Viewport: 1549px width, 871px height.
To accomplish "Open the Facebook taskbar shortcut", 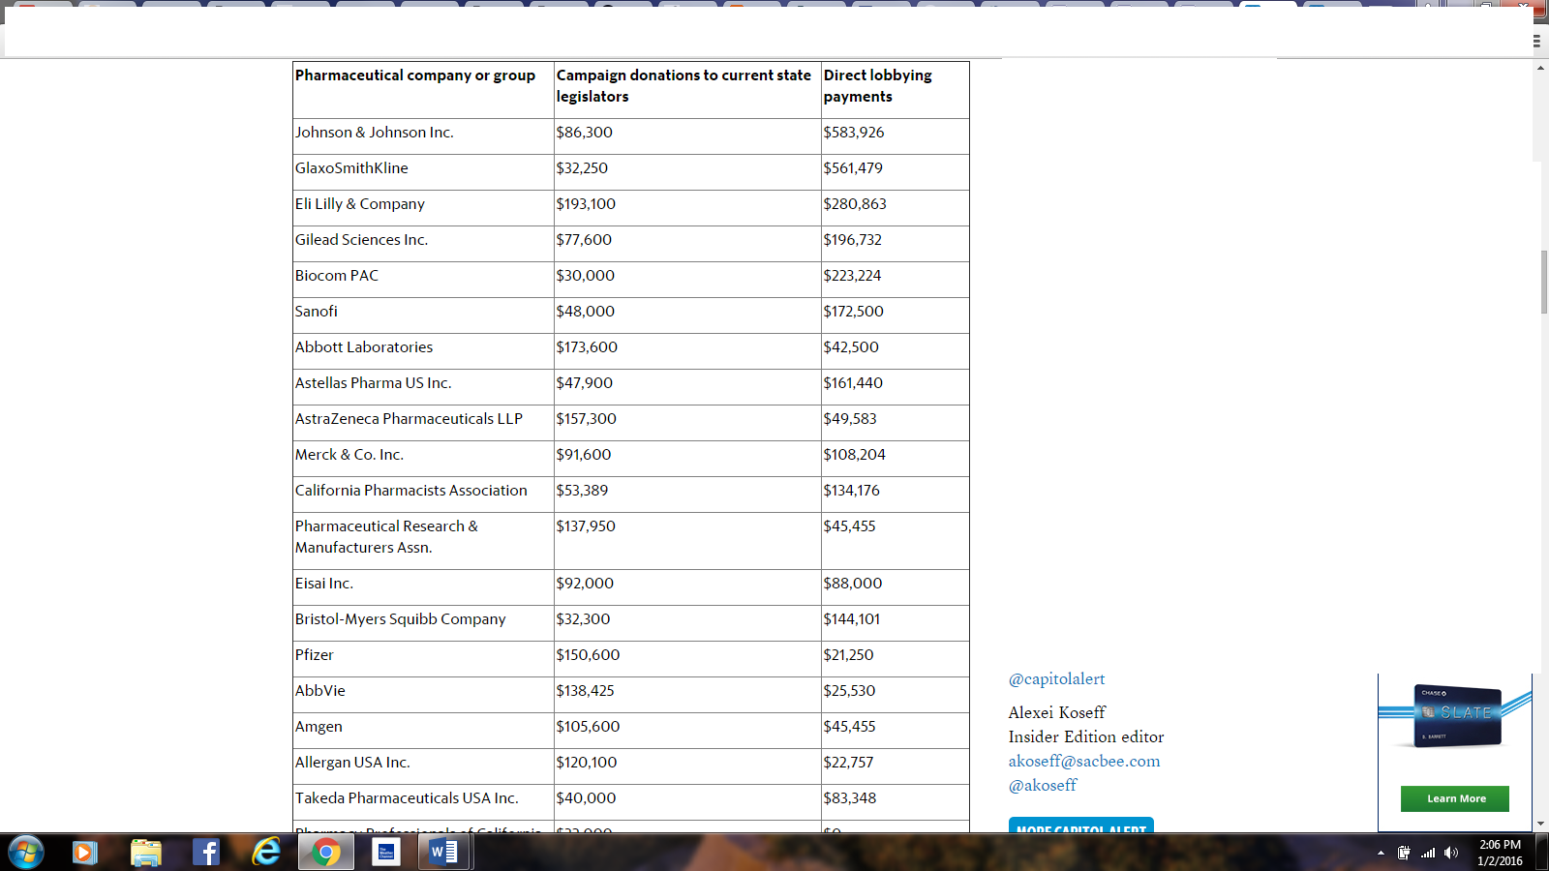I will click(206, 853).
